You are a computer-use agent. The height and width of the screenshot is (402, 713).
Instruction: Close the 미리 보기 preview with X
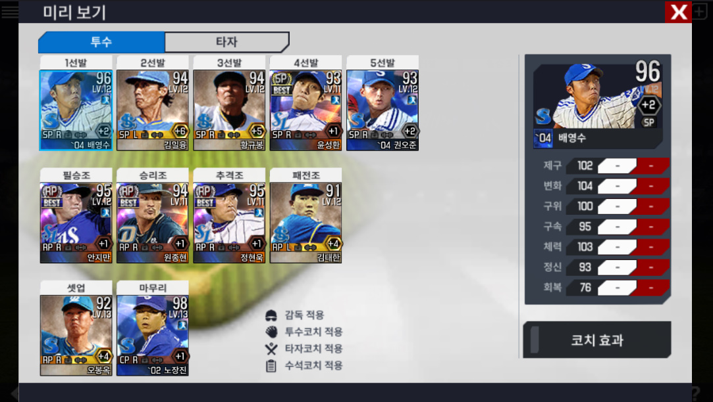tap(679, 12)
